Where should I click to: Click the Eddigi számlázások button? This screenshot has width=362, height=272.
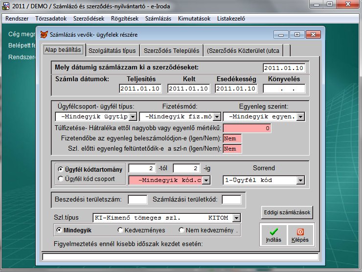287,212
